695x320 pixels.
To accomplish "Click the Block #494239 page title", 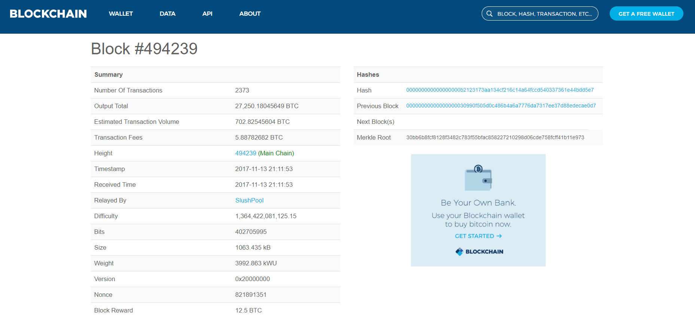I will pos(144,49).
